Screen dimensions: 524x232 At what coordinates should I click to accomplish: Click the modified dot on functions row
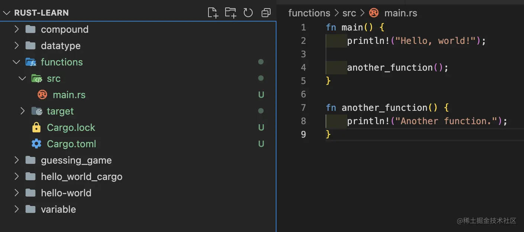coord(261,62)
